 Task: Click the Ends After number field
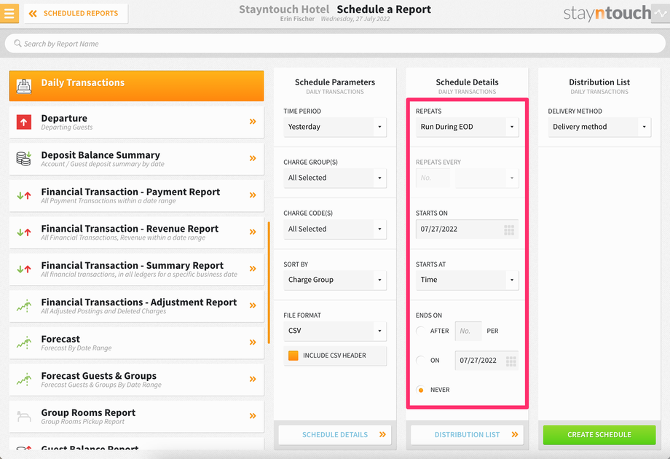(468, 331)
